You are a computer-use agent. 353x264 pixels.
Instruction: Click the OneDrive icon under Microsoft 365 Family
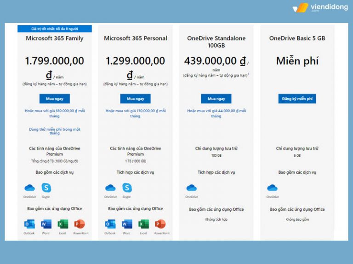tap(29, 187)
